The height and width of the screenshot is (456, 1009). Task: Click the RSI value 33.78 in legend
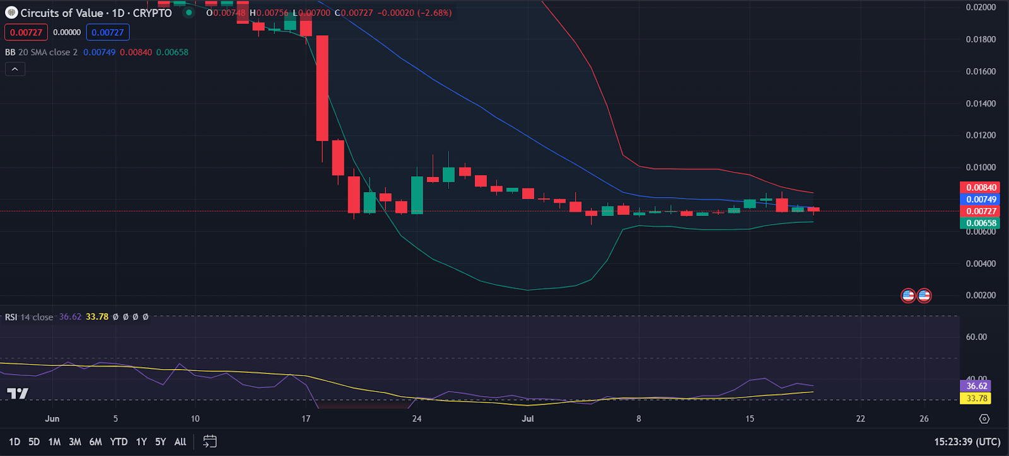click(97, 317)
